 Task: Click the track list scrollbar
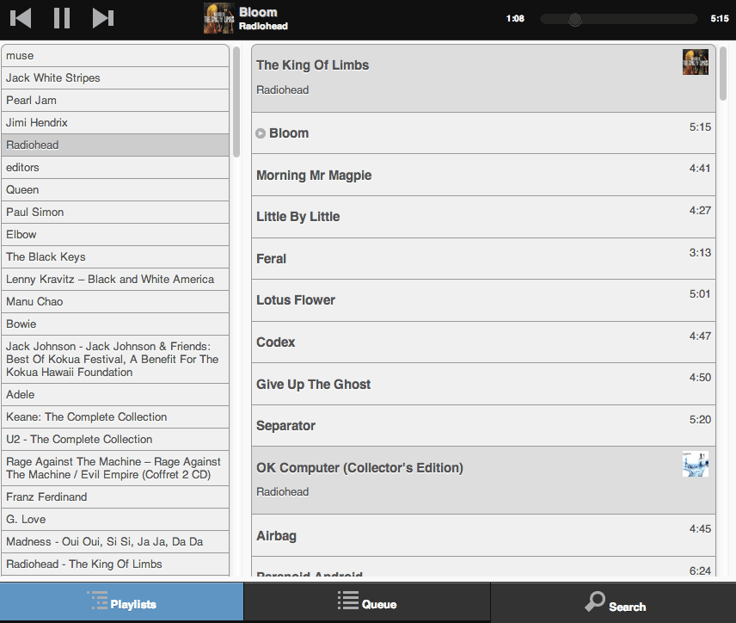pos(724,75)
